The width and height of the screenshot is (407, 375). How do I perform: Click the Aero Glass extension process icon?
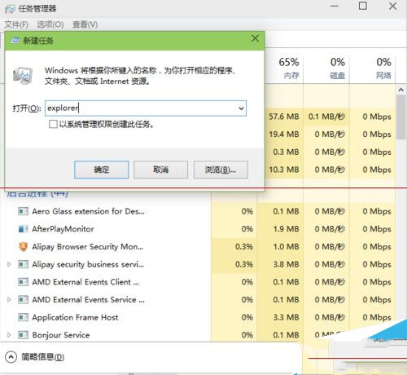(x=23, y=211)
